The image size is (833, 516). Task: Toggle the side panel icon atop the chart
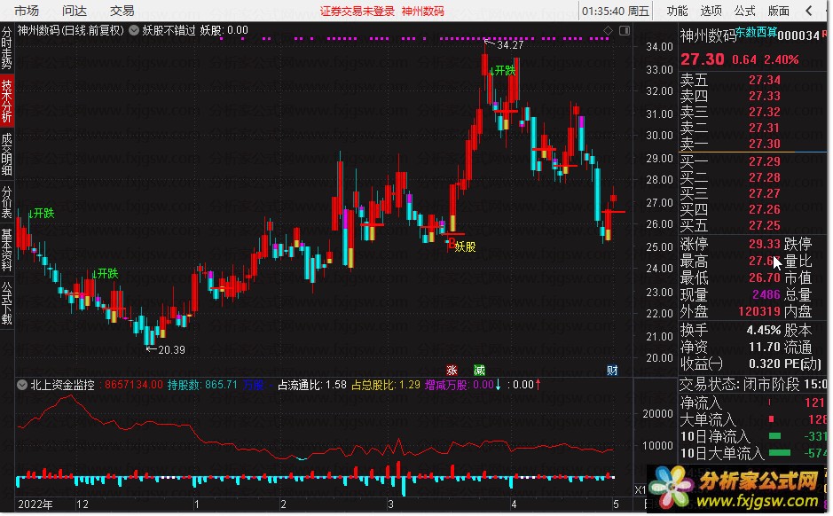tap(625, 31)
